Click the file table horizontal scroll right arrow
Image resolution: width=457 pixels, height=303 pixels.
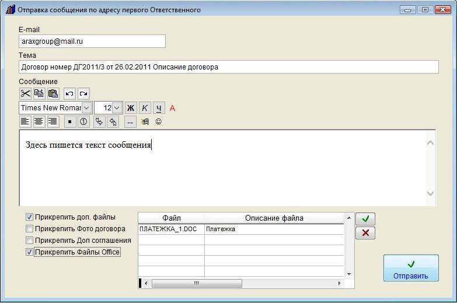click(x=339, y=283)
